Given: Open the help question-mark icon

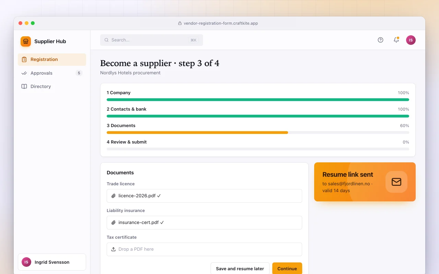Looking at the screenshot, I should (380, 40).
